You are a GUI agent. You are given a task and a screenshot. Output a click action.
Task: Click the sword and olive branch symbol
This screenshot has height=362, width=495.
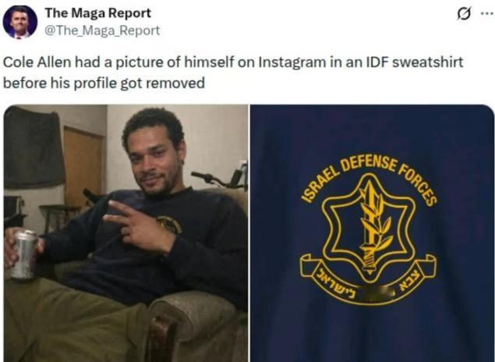[373, 225]
